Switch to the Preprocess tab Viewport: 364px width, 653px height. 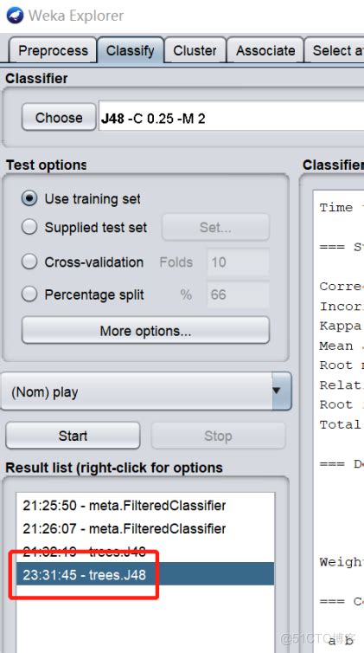53,50
